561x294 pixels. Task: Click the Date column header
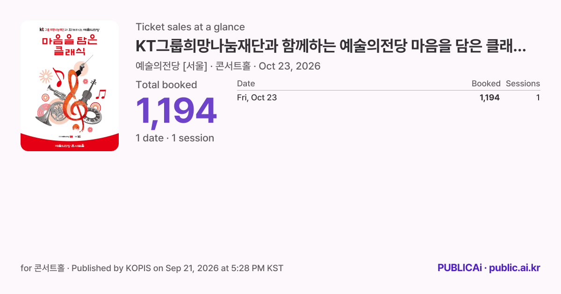246,84
